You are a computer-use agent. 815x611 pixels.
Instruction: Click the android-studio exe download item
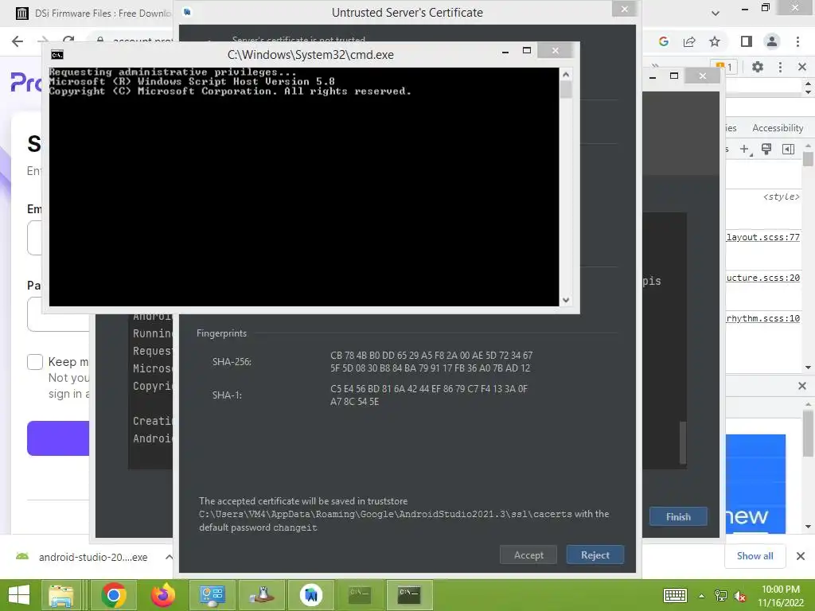click(x=82, y=557)
